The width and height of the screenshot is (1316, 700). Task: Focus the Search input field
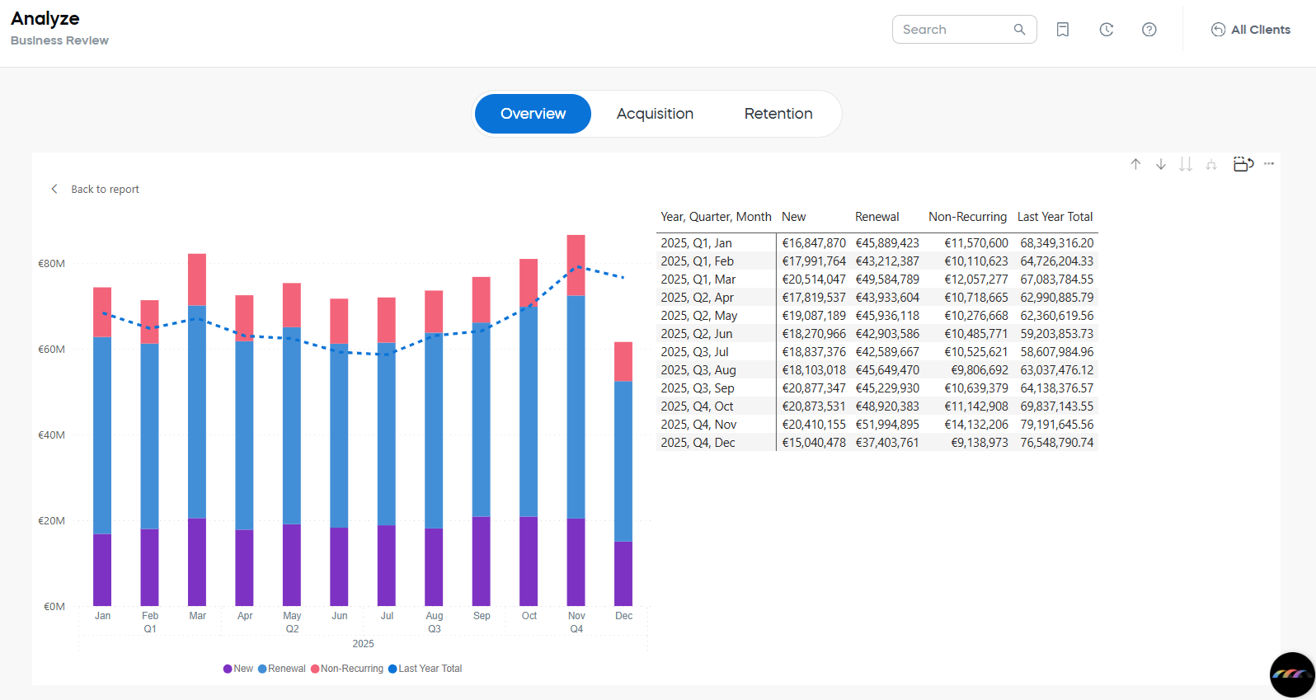tap(952, 30)
